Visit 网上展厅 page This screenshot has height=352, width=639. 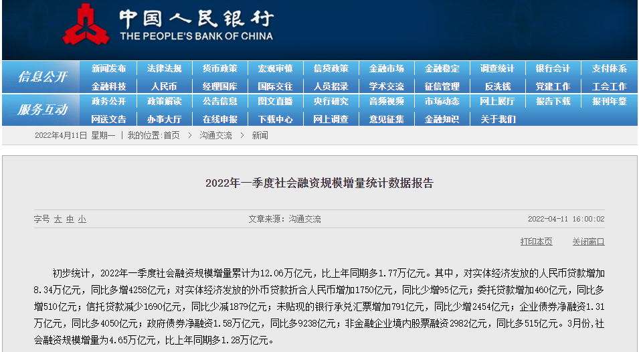tap(498, 101)
